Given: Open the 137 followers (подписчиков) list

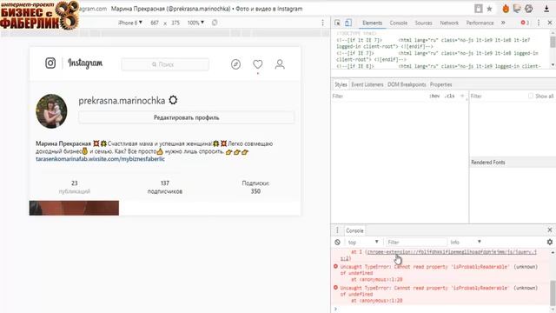Looking at the screenshot, I should (164, 187).
